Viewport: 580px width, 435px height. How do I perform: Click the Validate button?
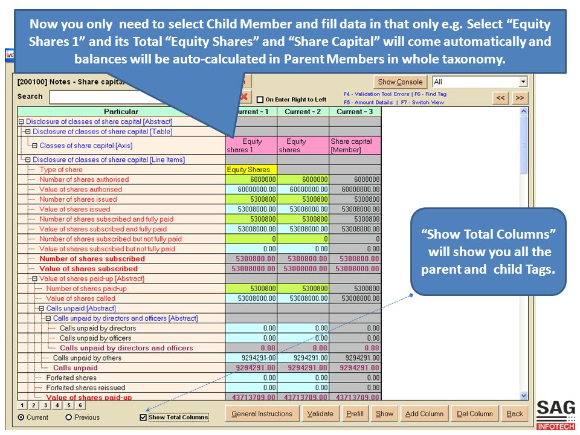pyautogui.click(x=320, y=413)
